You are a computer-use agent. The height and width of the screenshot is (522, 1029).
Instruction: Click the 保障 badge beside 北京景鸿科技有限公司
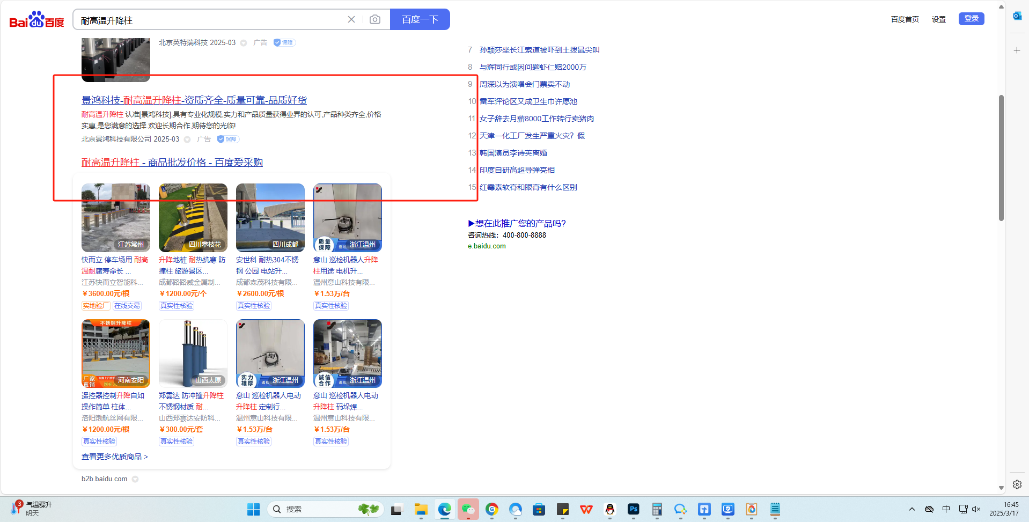tap(228, 139)
